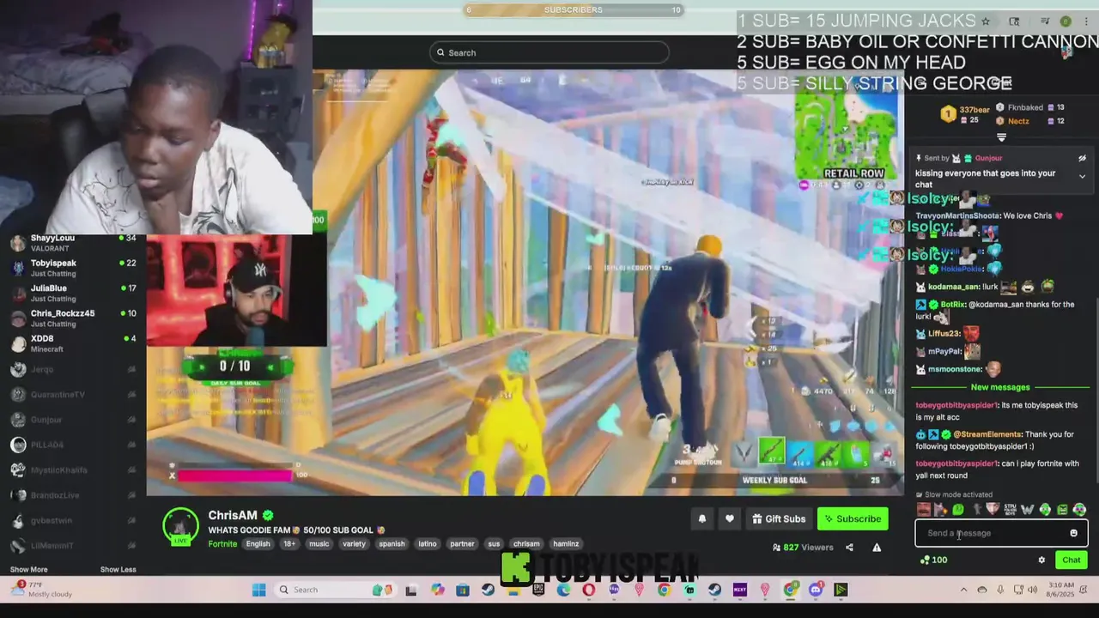
Task: Unpin the pinned message with the crossed pin icon
Action: pos(1082,158)
